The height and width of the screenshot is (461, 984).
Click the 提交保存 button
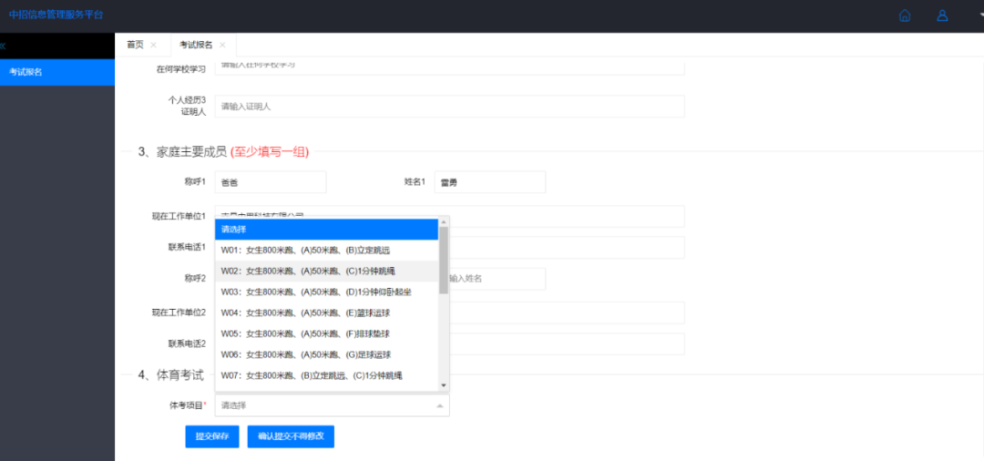212,436
